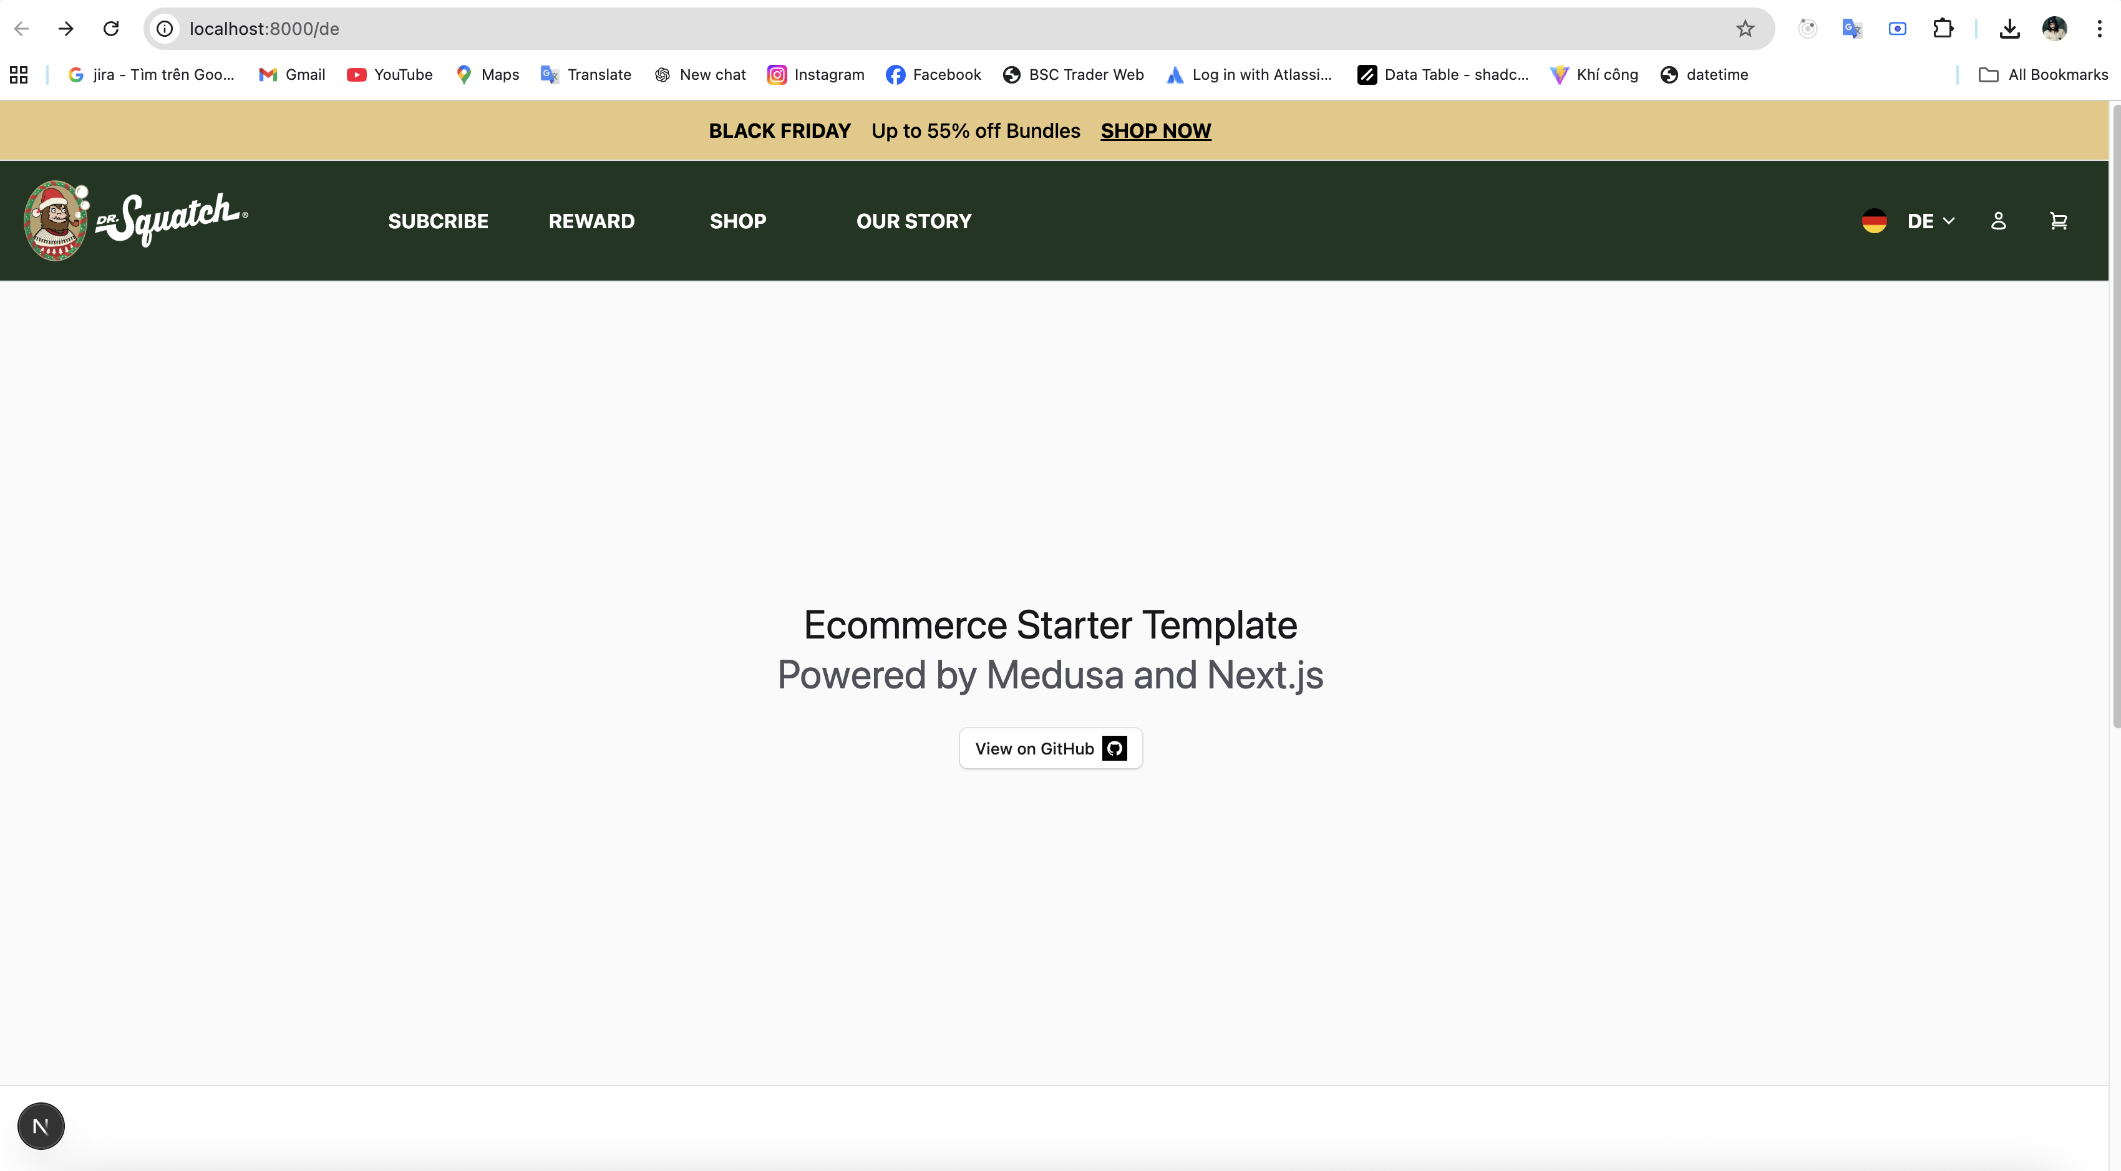Open the SHOP nav item
This screenshot has width=2121, height=1171.
point(738,221)
